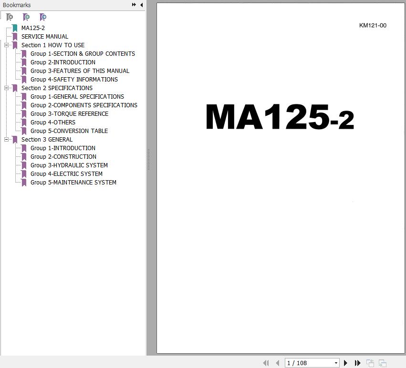Click the expand bookmarks panel double-arrow icon

[x=134, y=5]
